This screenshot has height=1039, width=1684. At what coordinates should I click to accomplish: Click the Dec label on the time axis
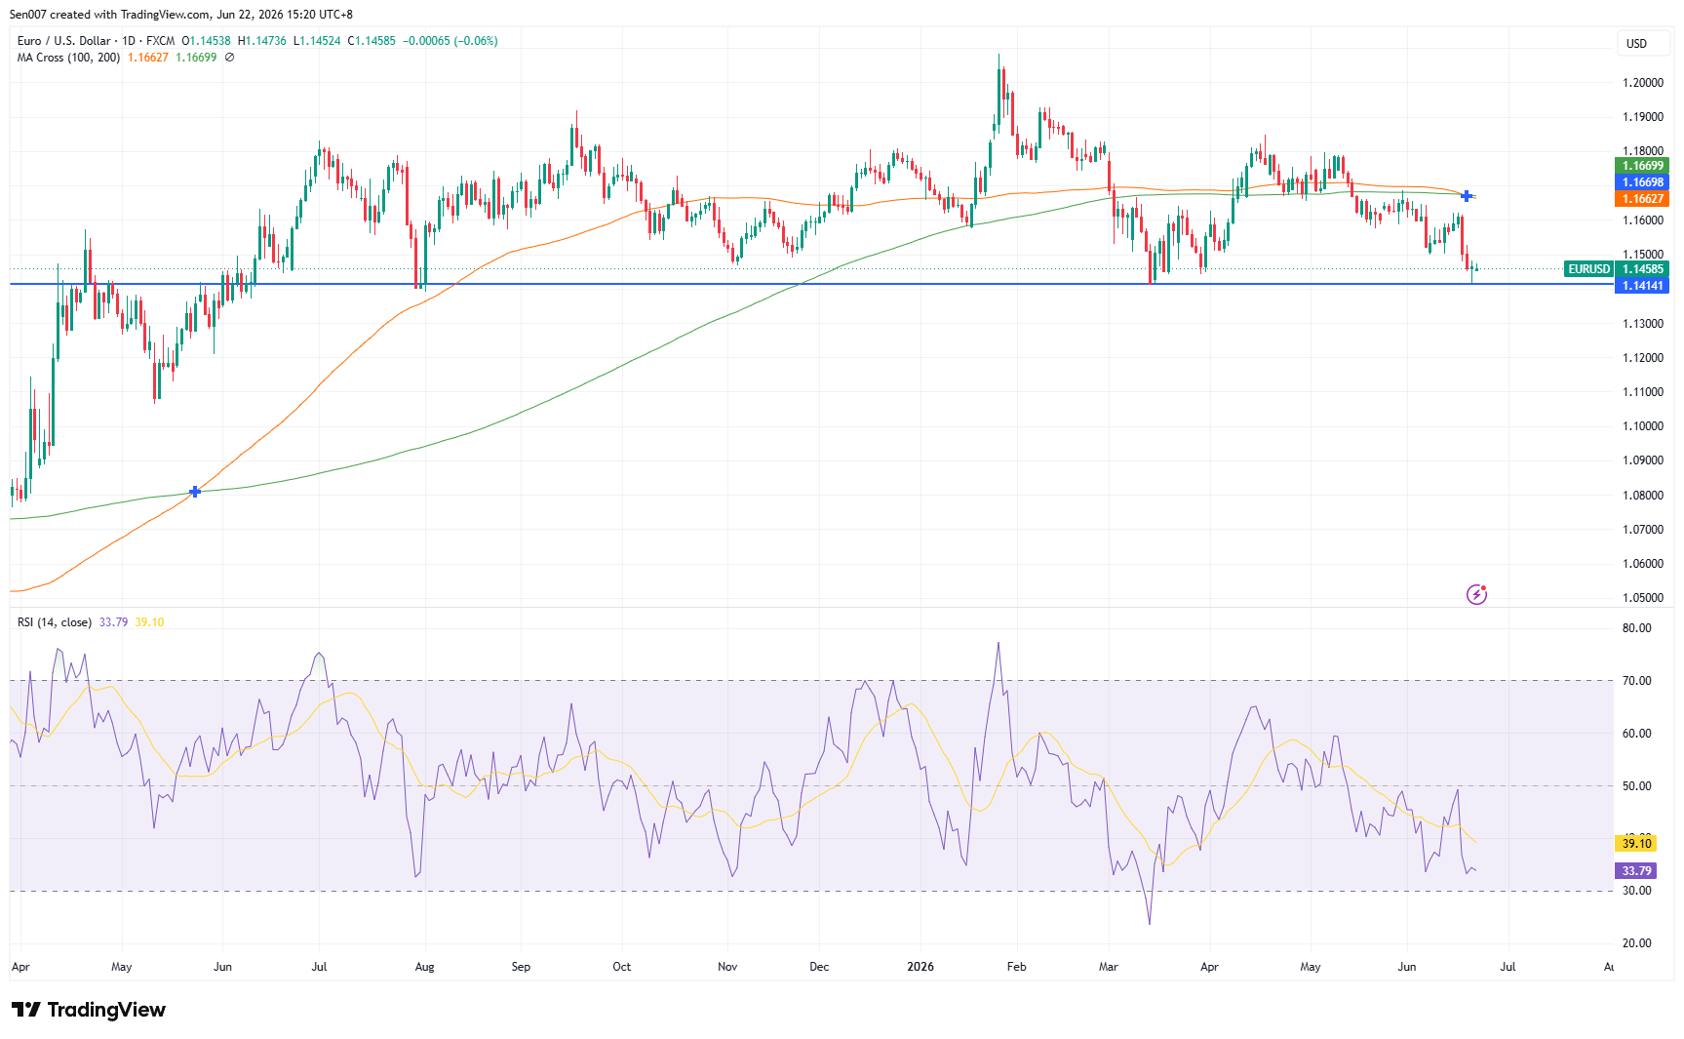819,967
